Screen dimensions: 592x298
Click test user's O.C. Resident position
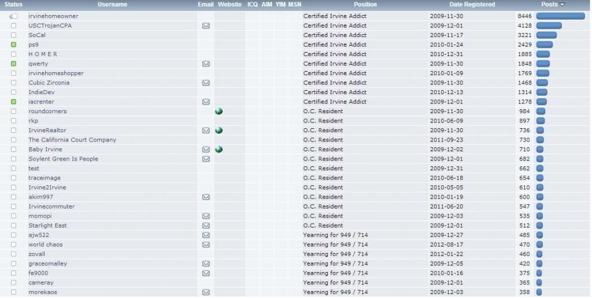[x=323, y=168]
